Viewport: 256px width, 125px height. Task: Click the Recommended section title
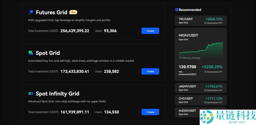190,10
